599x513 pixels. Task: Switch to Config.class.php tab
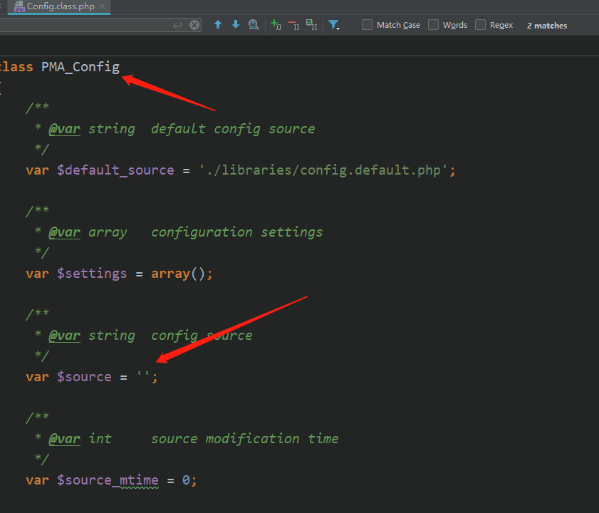(59, 6)
